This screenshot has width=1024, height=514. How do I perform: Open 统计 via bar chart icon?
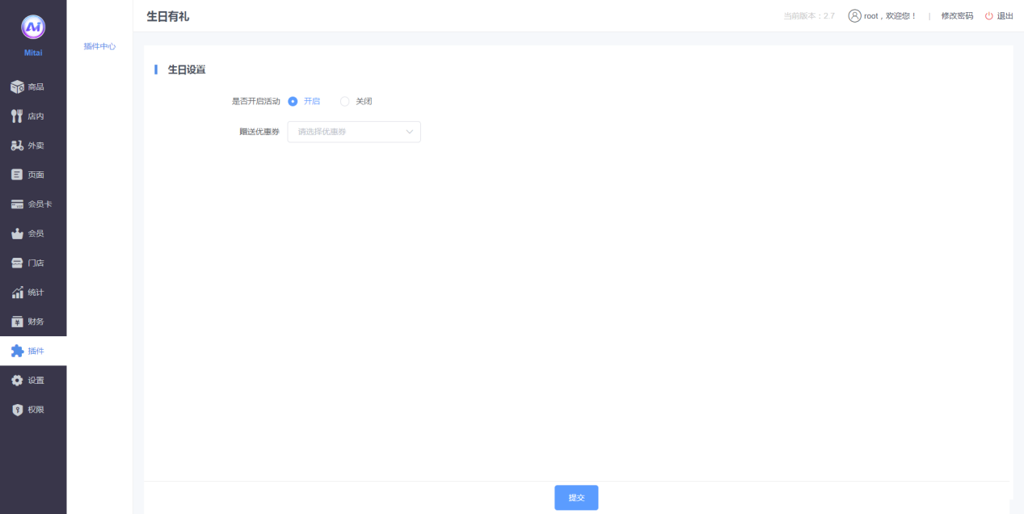[17, 292]
